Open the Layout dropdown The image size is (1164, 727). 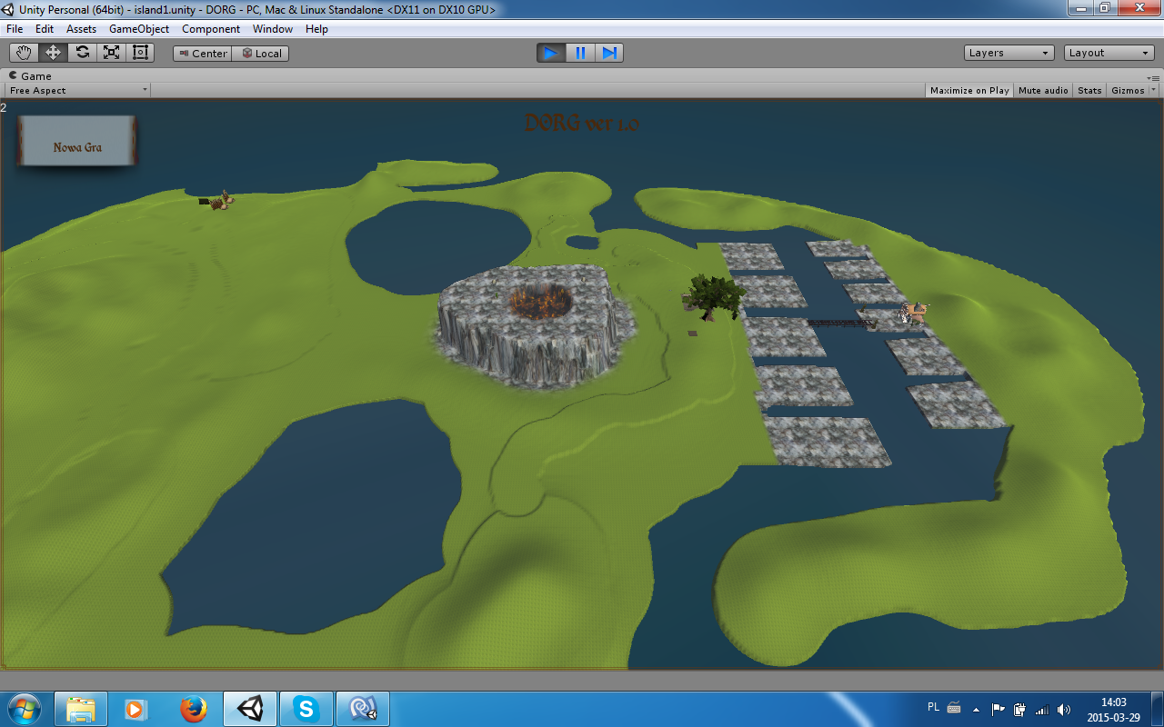(x=1109, y=53)
